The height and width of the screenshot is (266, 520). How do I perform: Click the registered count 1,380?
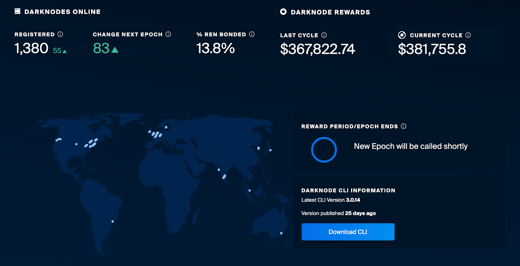[31, 48]
